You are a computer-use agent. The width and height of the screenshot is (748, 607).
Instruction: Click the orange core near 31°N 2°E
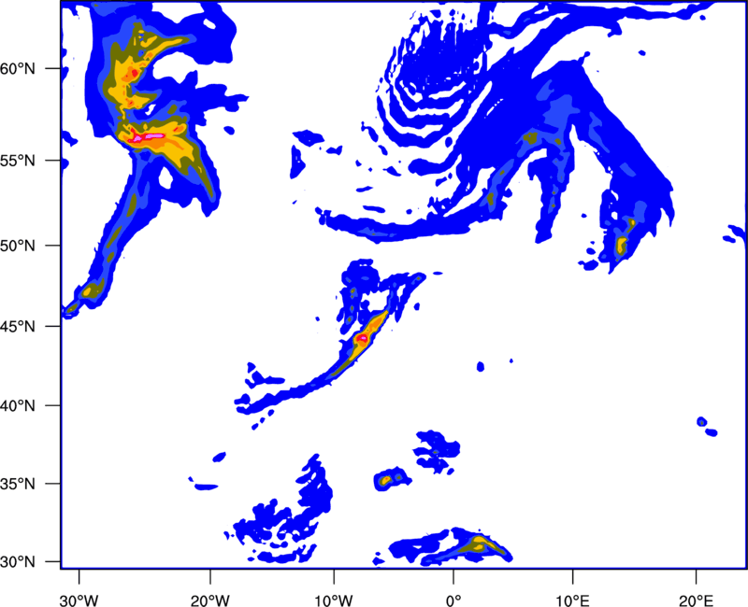coord(480,543)
